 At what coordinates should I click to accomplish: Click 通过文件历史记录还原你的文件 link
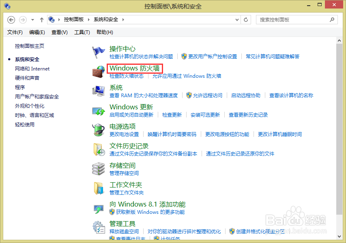coord(240,153)
